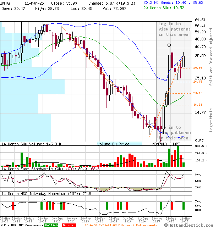
Task: Click the lower 'Log in to view patterns' notice
Action: pos(174,133)
